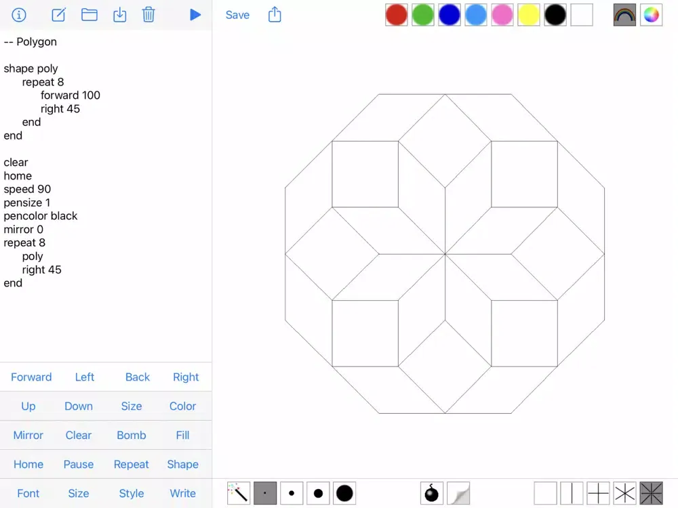Click the Save button

click(237, 15)
